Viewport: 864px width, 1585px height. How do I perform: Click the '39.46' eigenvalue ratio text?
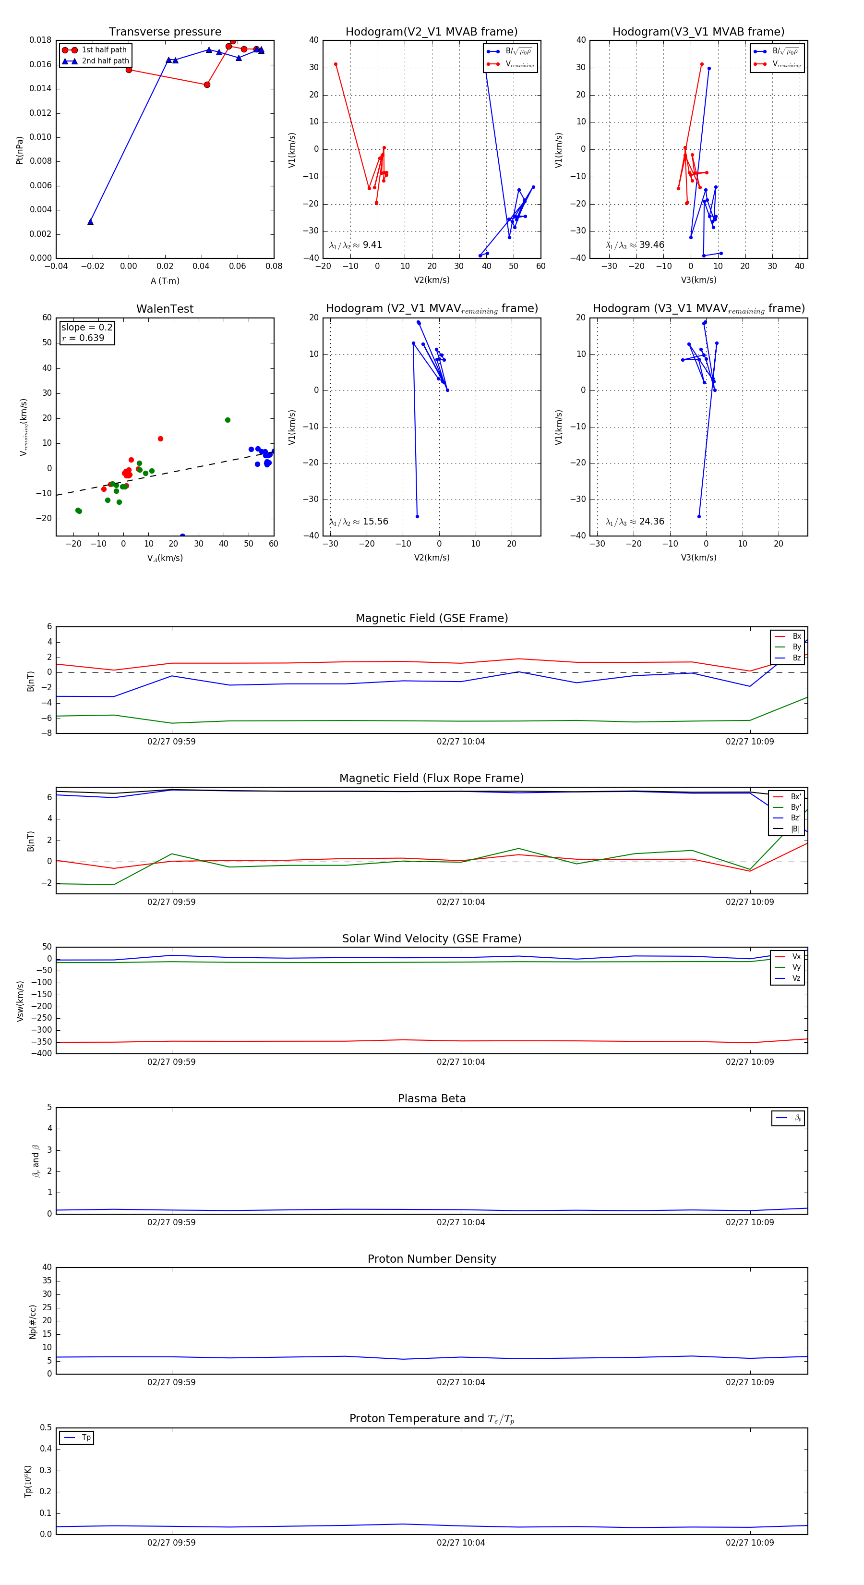[x=651, y=245]
